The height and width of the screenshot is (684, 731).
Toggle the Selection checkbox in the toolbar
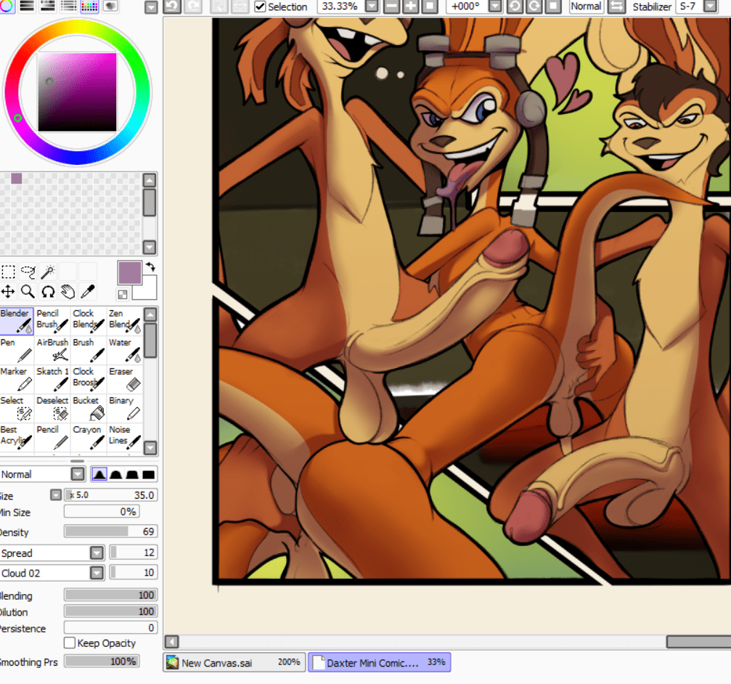259,7
